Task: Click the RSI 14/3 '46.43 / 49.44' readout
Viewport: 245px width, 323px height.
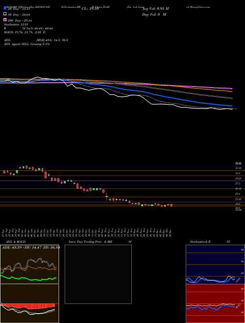Action: (43, 28)
